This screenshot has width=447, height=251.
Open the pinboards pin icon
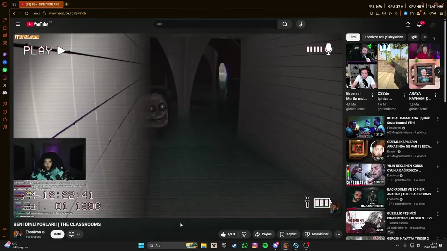coord(371,13)
